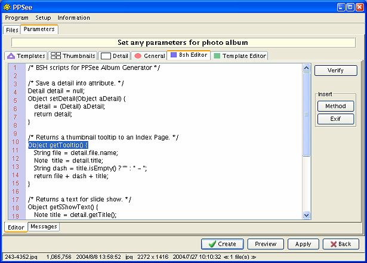Click '1 file(s)' in status bar
The image size is (367, 263).
tap(239, 257)
